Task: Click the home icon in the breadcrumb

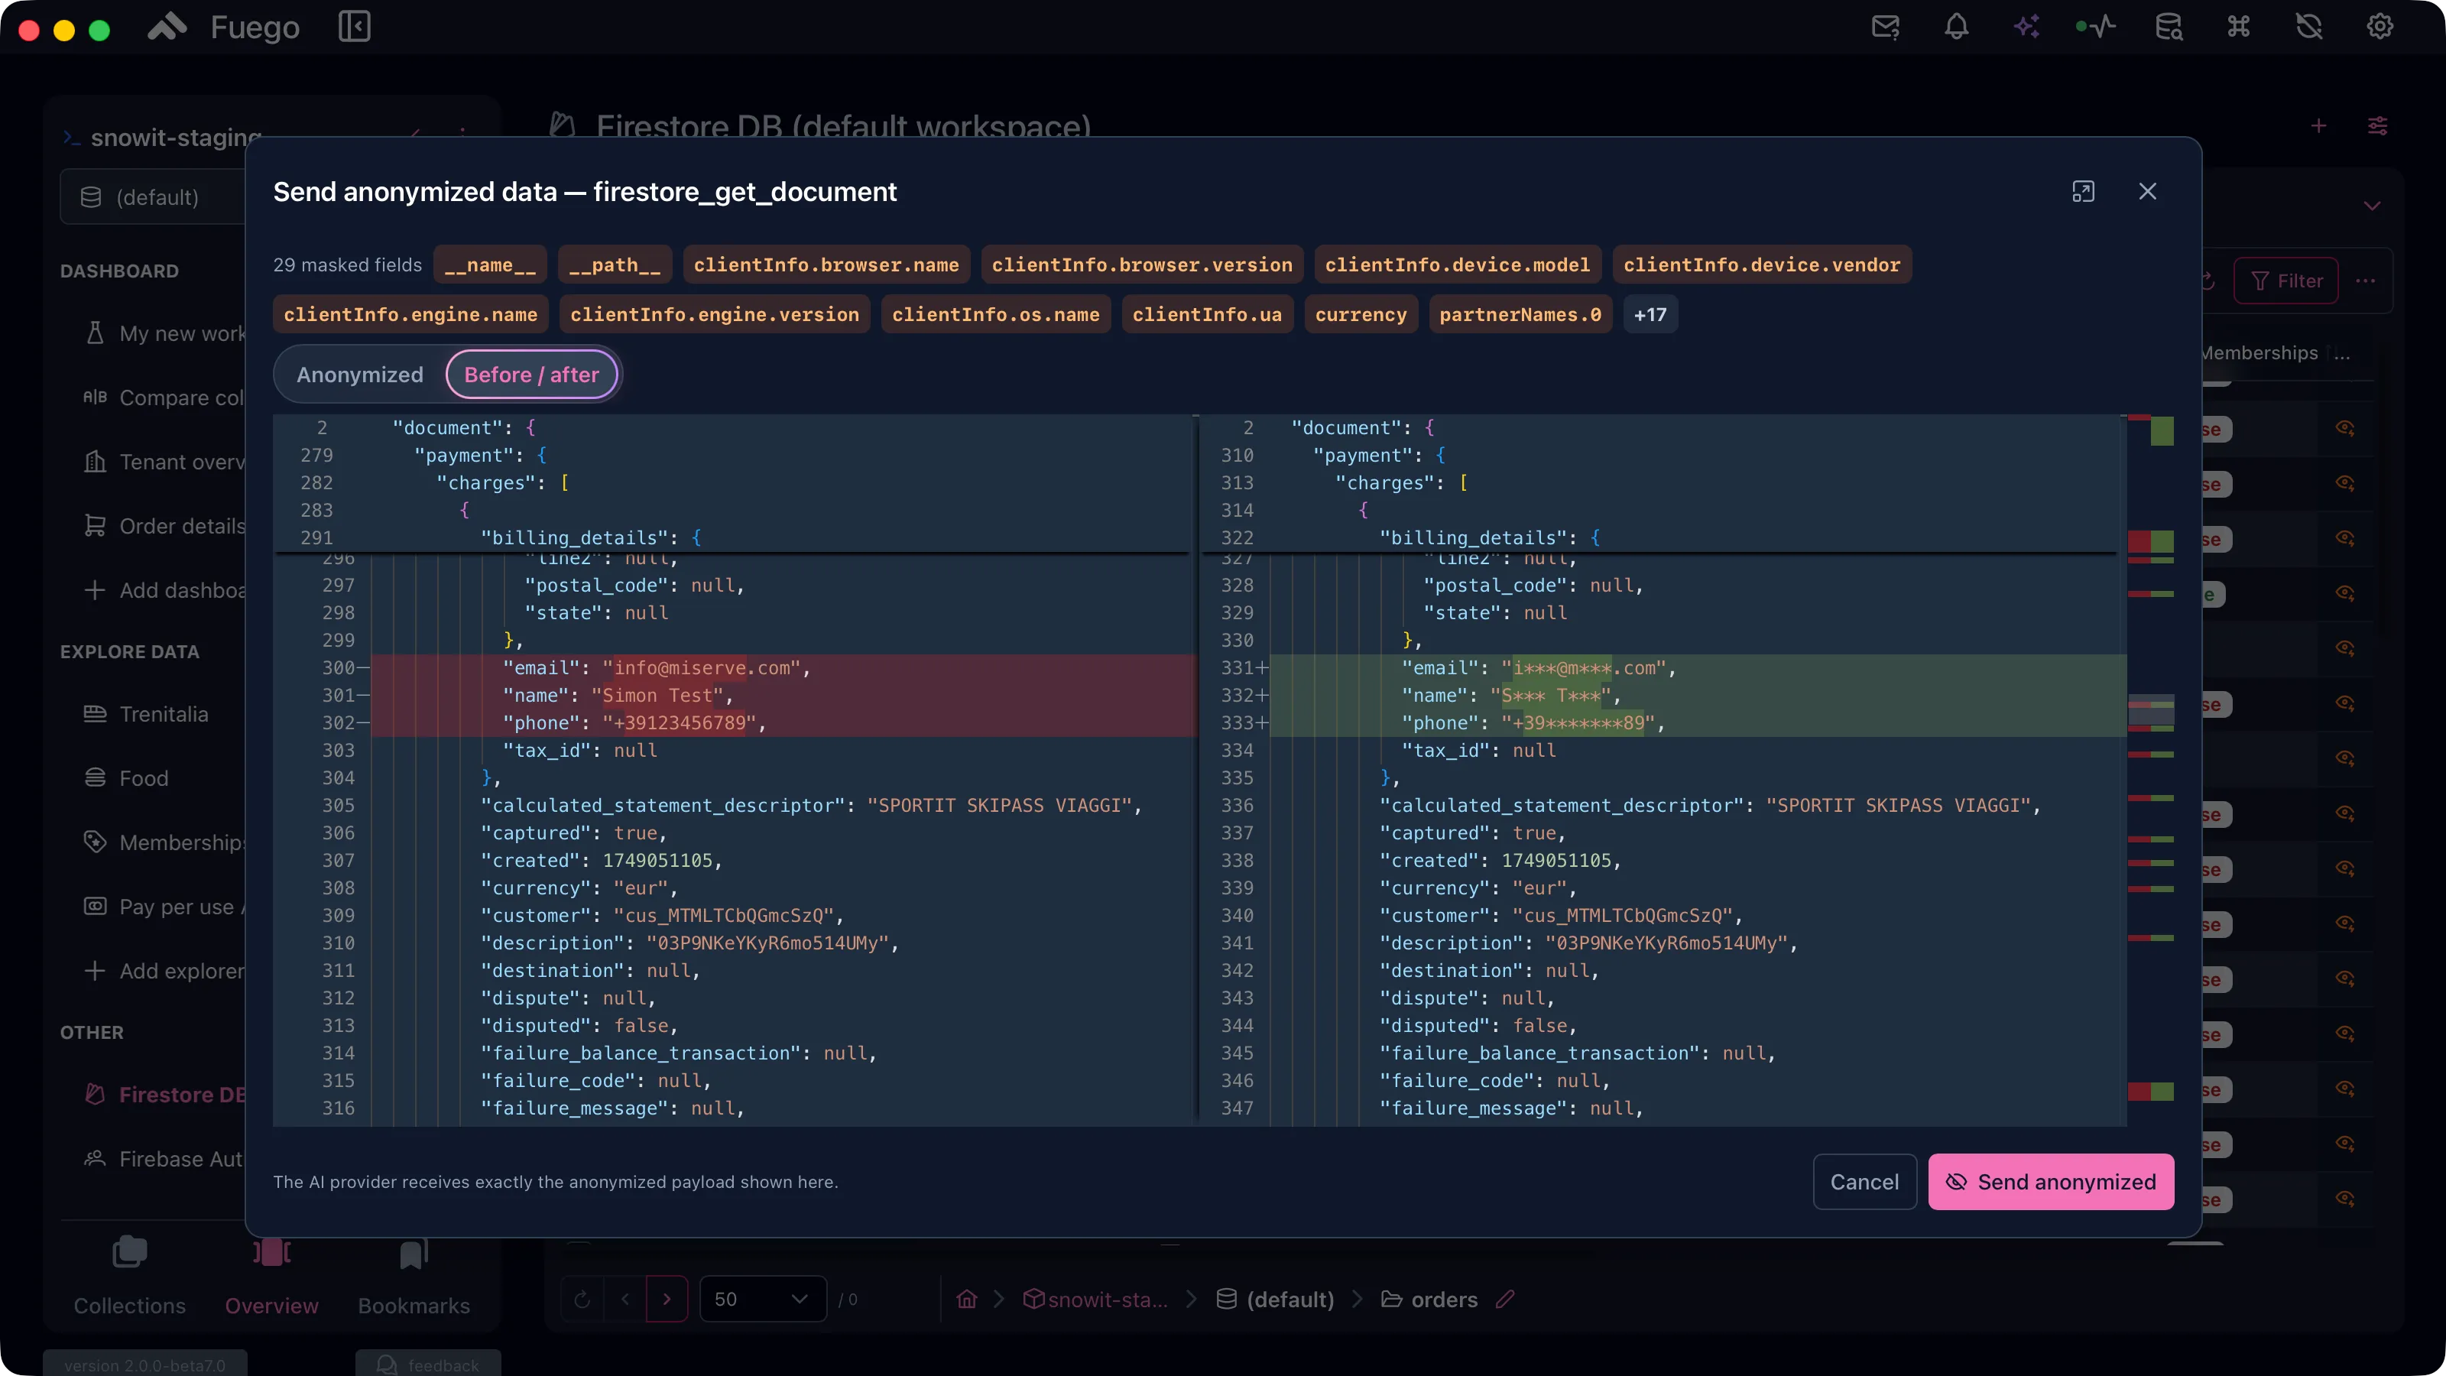Action: (x=967, y=1299)
